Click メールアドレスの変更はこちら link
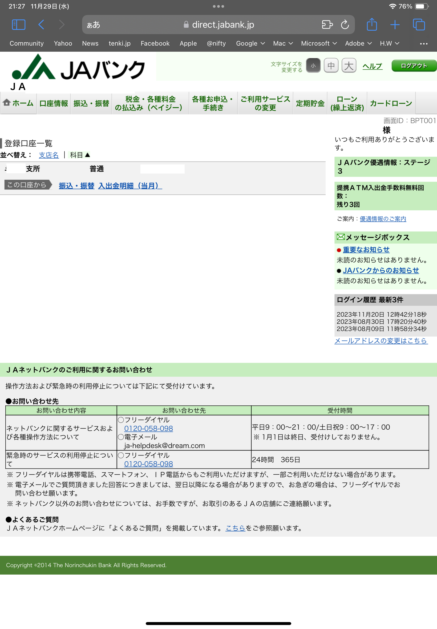Image resolution: width=437 pixels, height=629 pixels. pos(381,340)
